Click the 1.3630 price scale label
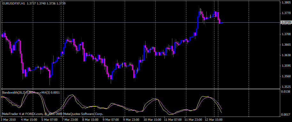This screenshot has height=122, width=292. [286, 55]
